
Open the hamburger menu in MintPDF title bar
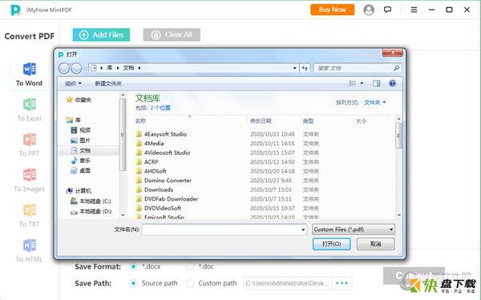[414, 10]
